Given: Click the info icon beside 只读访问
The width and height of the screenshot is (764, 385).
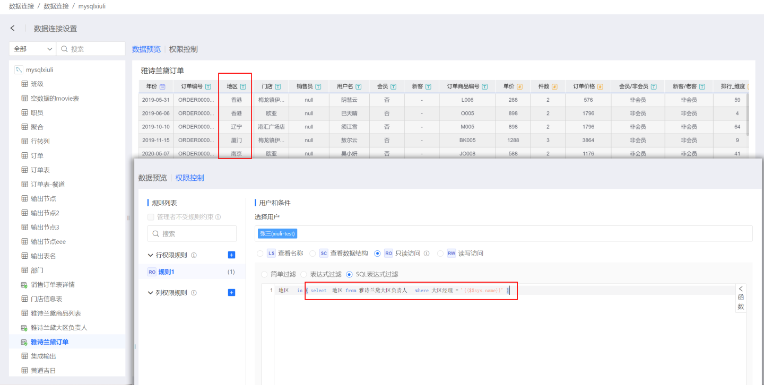Looking at the screenshot, I should (x=427, y=253).
